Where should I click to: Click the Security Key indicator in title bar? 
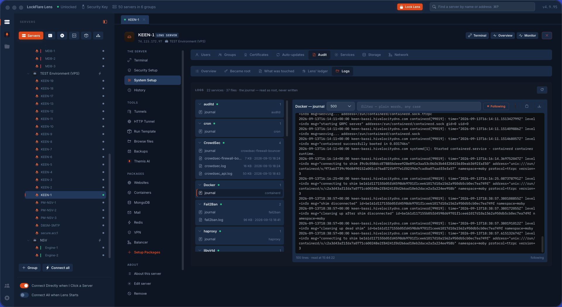pyautogui.click(x=95, y=7)
